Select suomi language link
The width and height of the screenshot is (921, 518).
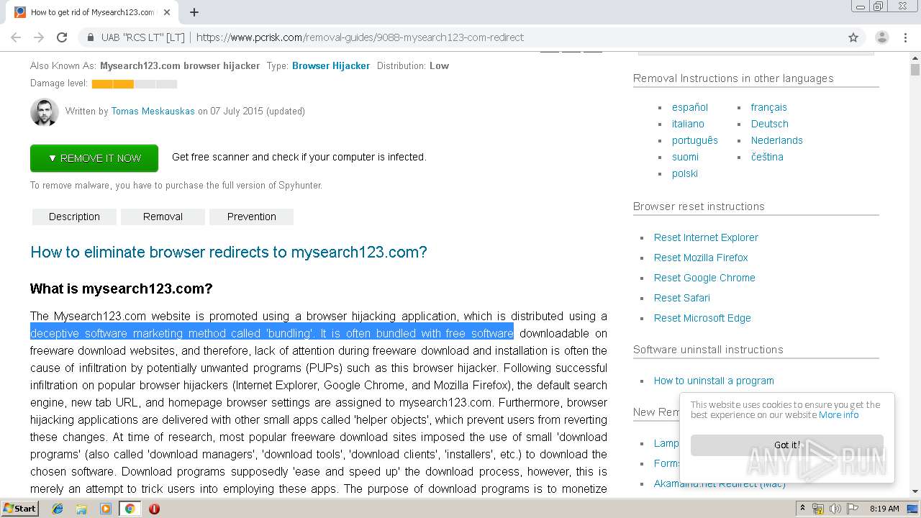click(x=685, y=157)
